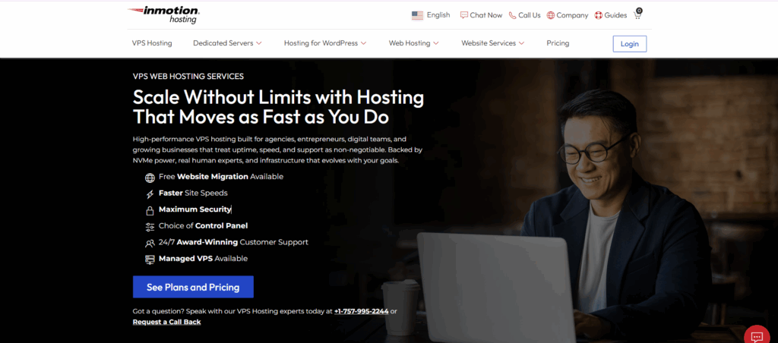Click the Website Migration globe icon
The height and width of the screenshot is (343, 778).
pyautogui.click(x=150, y=178)
